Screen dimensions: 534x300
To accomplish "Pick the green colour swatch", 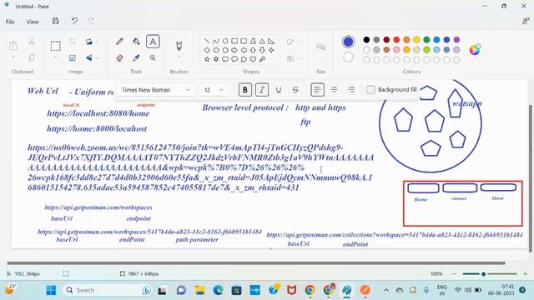I will tap(426, 40).
